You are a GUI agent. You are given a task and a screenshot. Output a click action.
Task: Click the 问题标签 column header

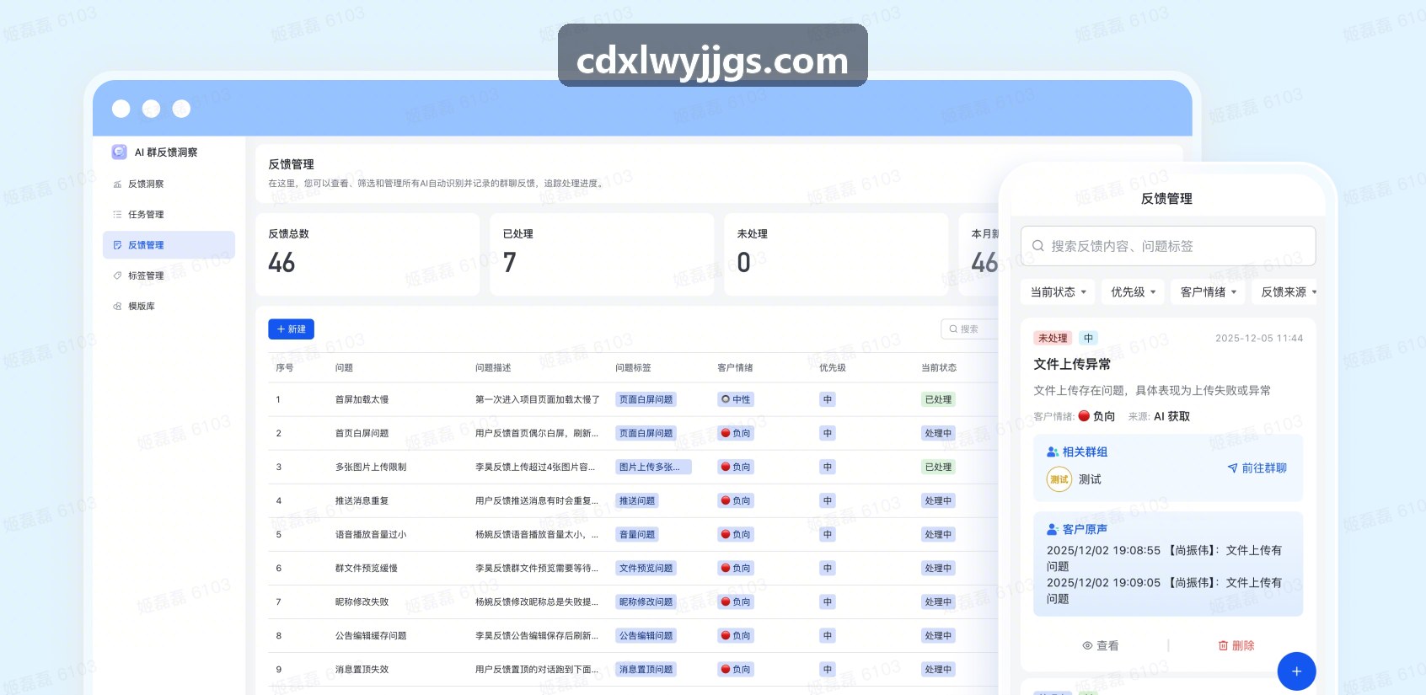[633, 368]
